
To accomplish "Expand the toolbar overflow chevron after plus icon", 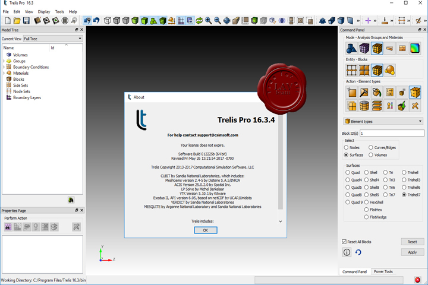I will (375, 20).
